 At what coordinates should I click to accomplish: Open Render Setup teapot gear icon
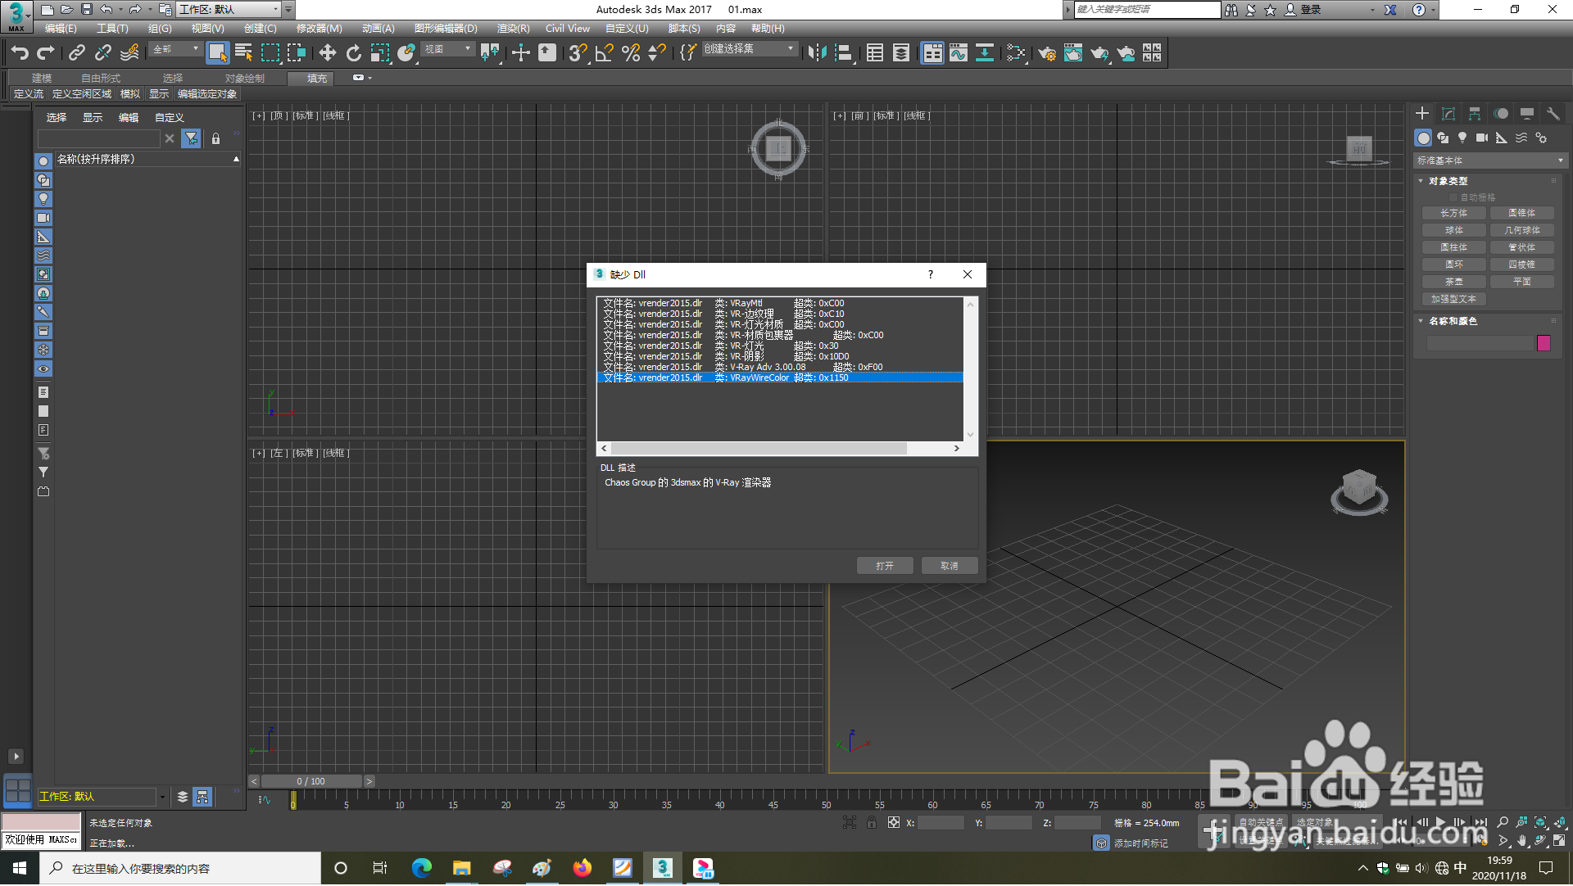click(x=1047, y=53)
